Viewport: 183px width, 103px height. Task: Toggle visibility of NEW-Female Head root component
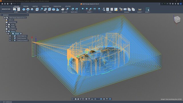(x=5, y=18)
